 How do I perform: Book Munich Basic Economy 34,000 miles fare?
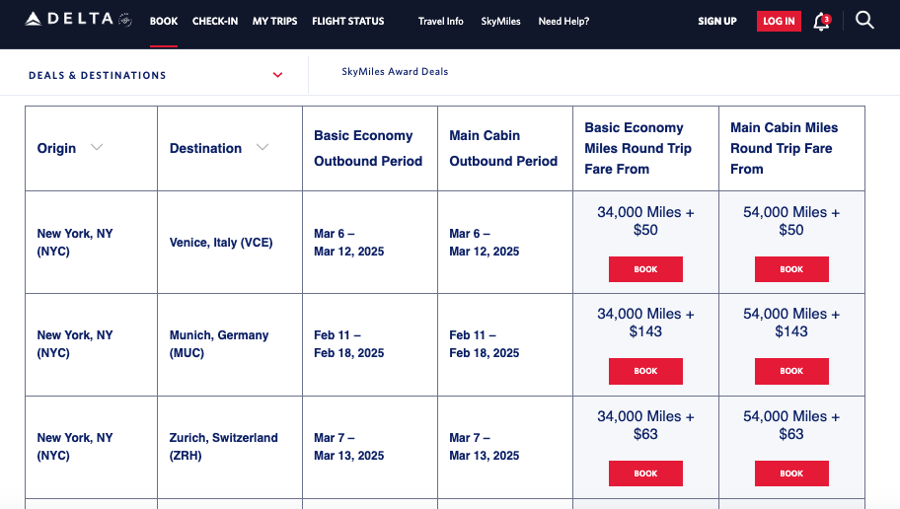[645, 371]
